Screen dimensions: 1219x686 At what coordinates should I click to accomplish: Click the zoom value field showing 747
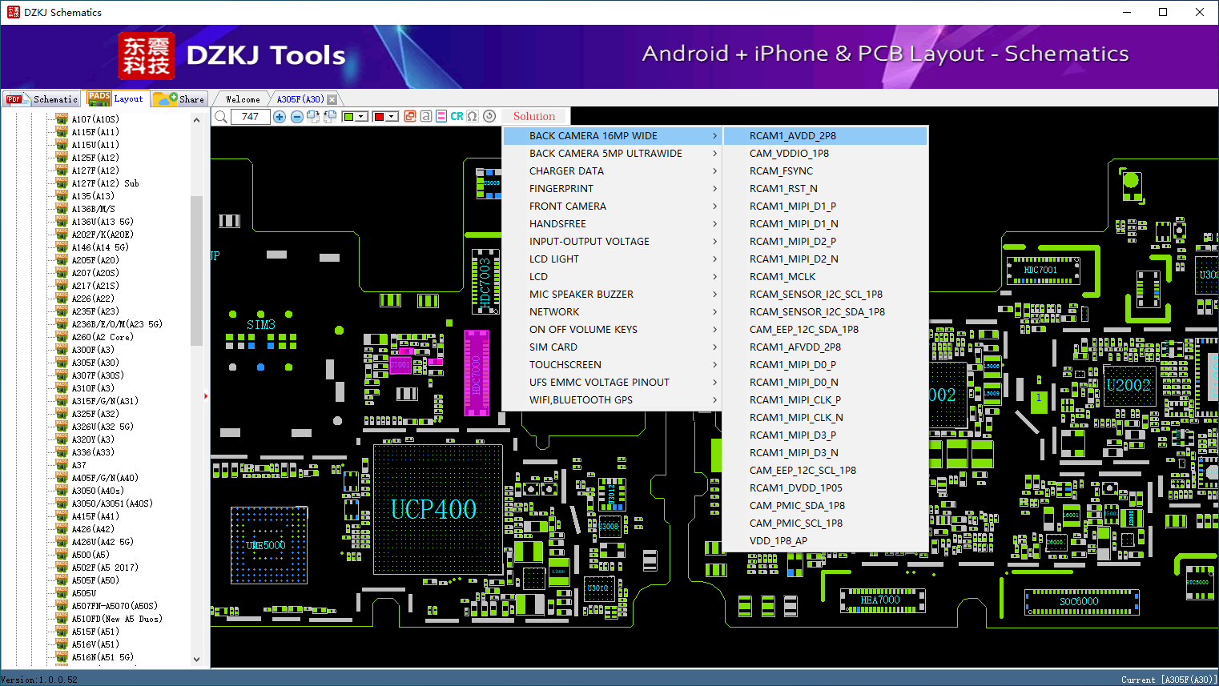251,117
